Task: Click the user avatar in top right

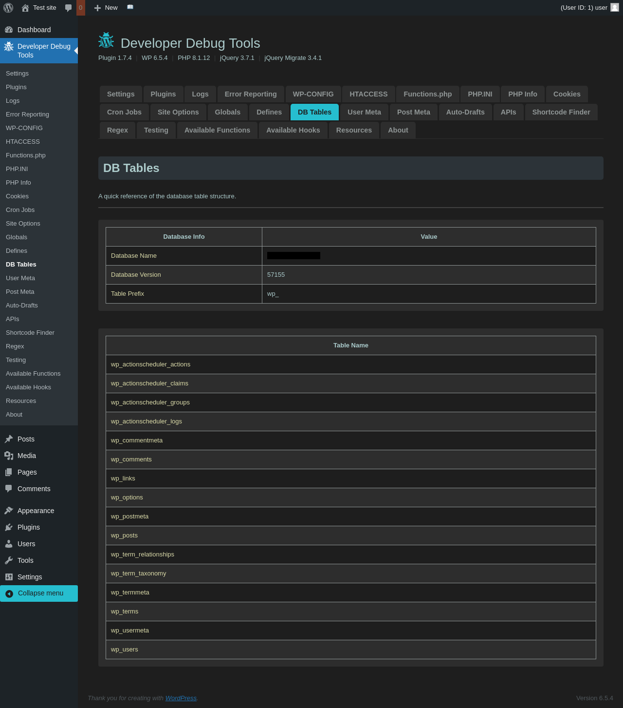Action: click(x=614, y=7)
